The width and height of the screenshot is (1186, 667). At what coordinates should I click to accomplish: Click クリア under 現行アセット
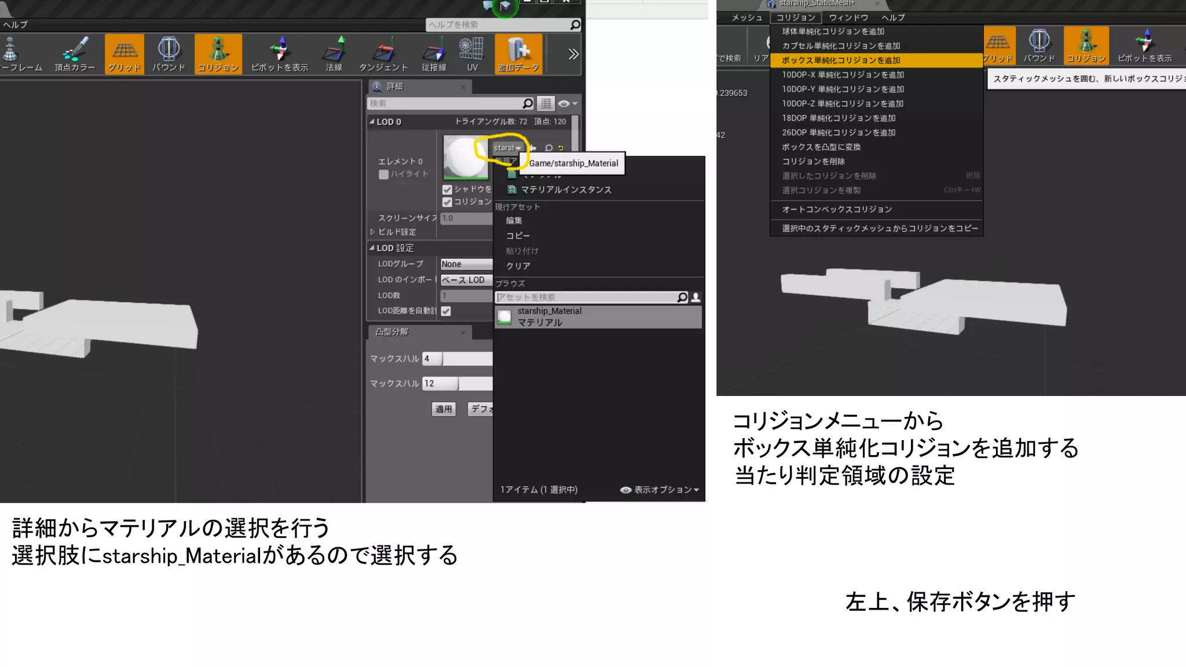tap(518, 266)
